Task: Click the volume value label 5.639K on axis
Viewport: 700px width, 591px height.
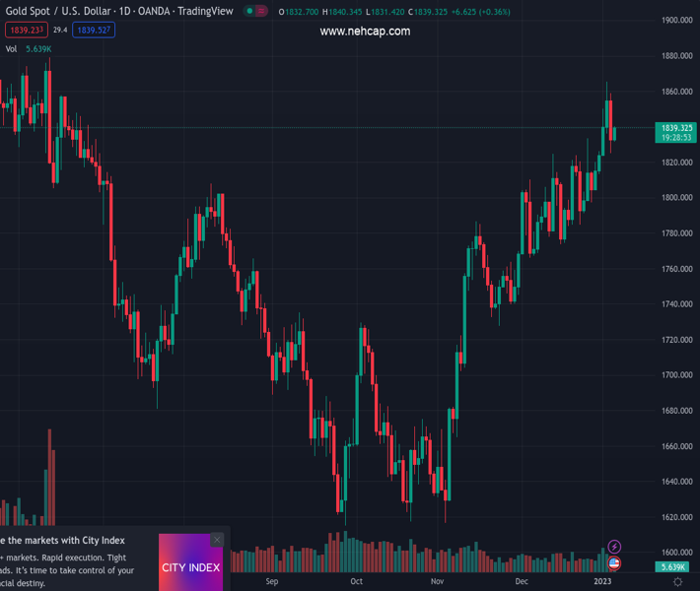Action: coord(674,567)
